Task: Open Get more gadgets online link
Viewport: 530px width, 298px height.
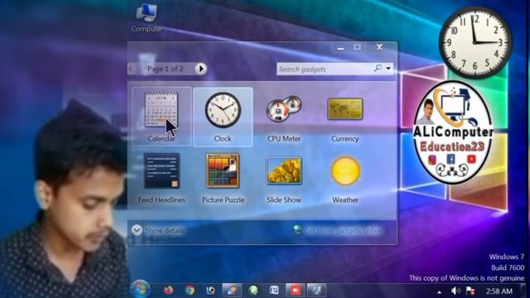Action: pos(337,230)
